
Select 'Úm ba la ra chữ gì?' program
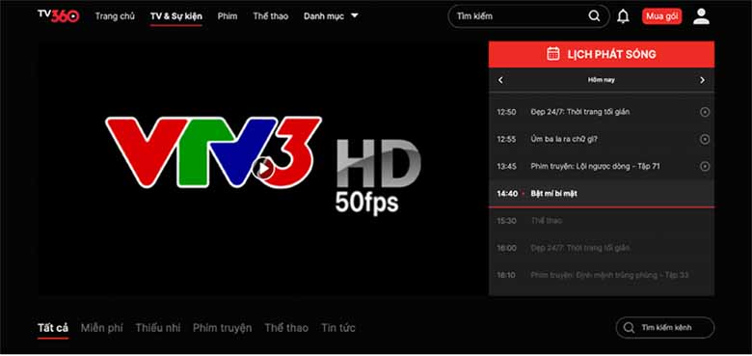pos(602,139)
